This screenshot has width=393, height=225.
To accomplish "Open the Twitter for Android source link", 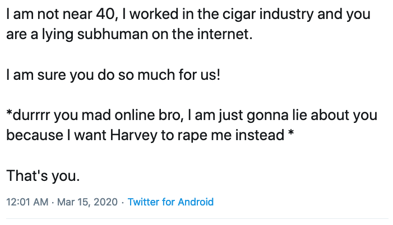I will pyautogui.click(x=170, y=202).
